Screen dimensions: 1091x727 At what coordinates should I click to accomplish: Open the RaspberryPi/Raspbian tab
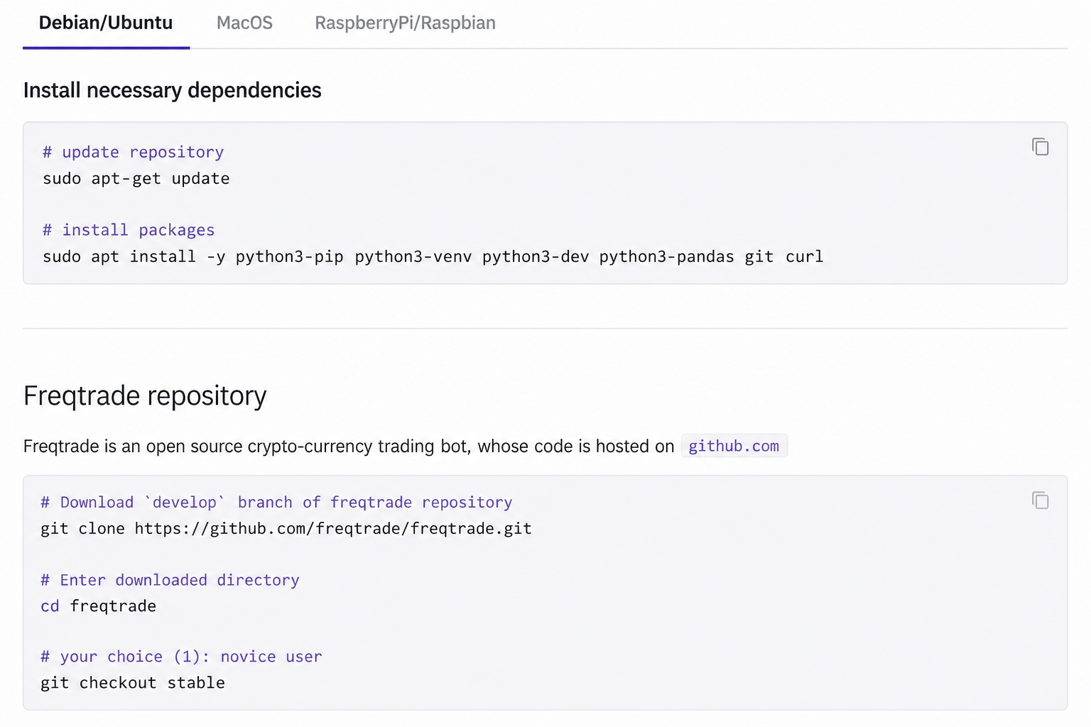[x=405, y=23]
